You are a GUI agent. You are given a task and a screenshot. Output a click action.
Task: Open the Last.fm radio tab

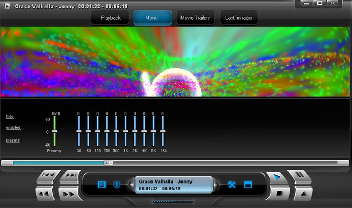pos(238,18)
